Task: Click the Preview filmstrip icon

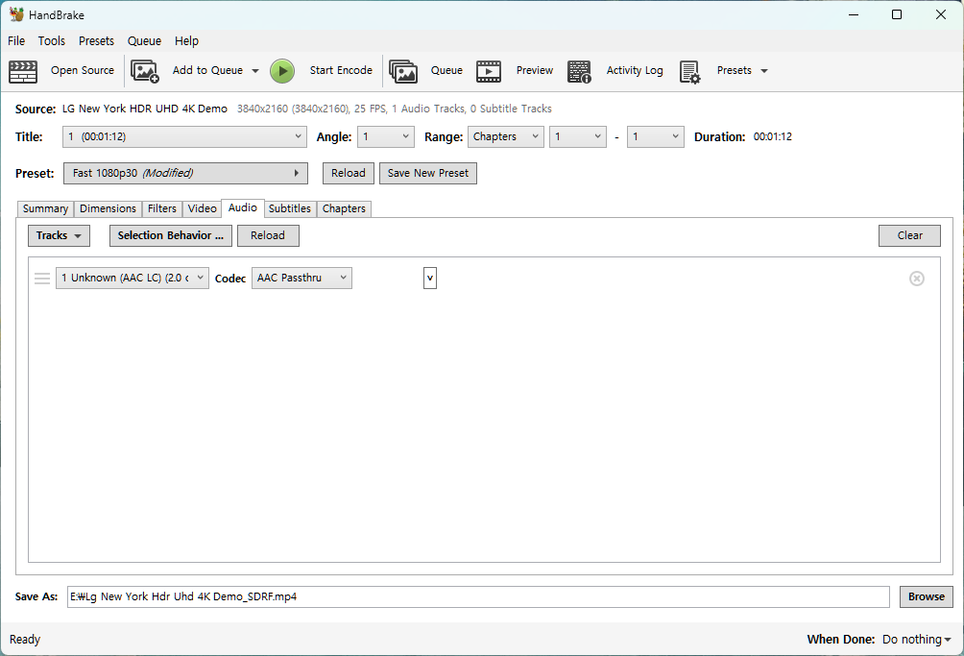Action: (489, 71)
